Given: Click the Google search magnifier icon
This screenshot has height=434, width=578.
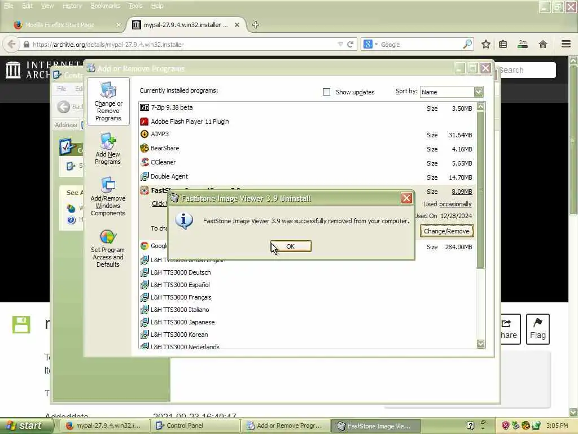Looking at the screenshot, I should (x=467, y=44).
